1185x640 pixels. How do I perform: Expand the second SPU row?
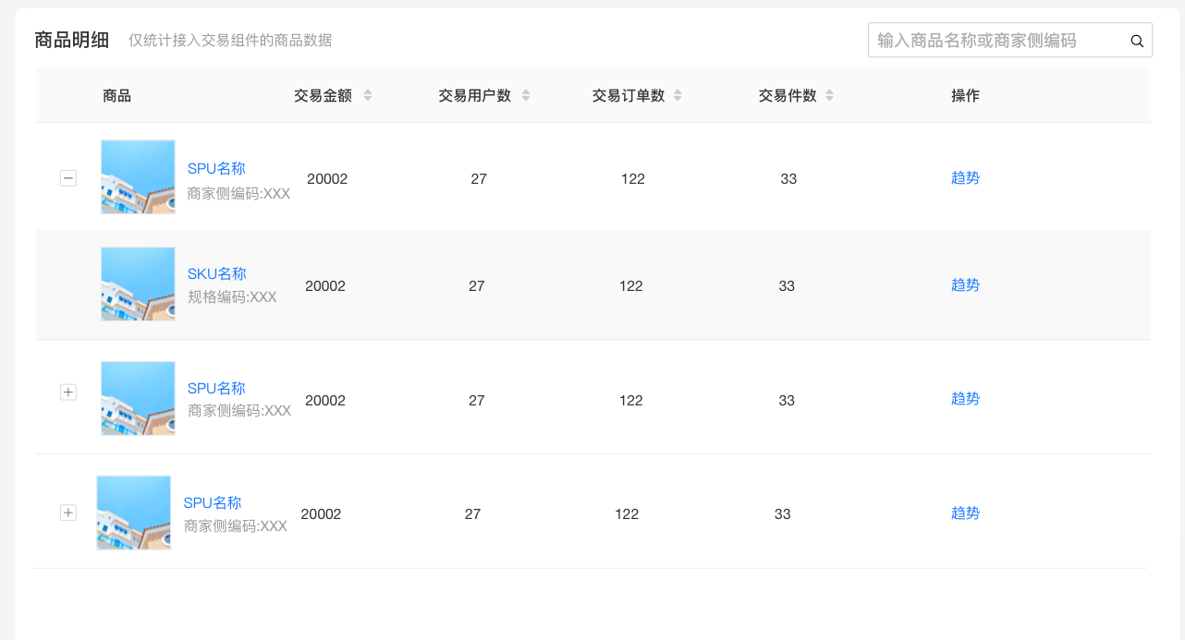pyautogui.click(x=67, y=392)
